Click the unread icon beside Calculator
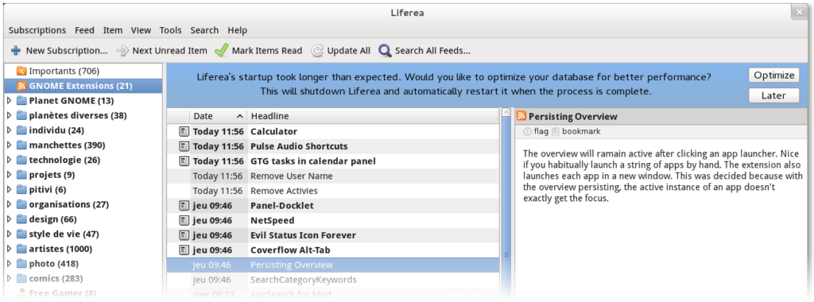 (x=184, y=131)
